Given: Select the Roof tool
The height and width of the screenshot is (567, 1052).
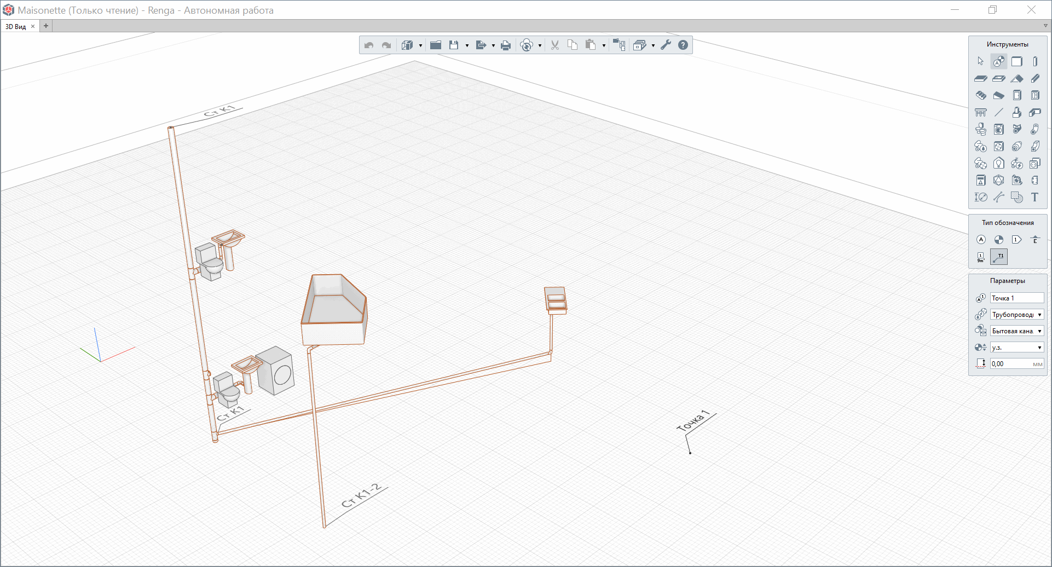Looking at the screenshot, I should [1017, 78].
